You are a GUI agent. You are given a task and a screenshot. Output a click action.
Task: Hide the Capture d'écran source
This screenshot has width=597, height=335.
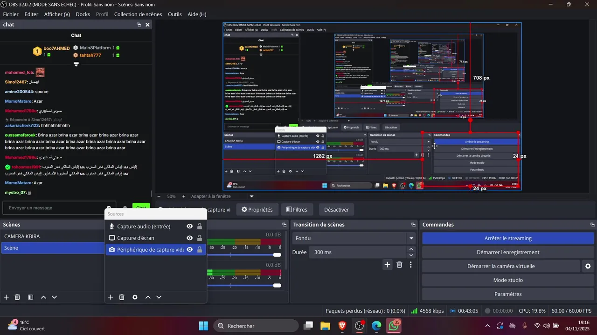point(189,238)
